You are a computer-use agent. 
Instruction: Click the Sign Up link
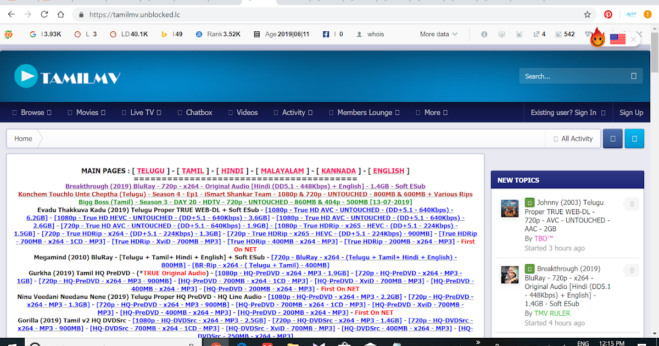(x=632, y=112)
